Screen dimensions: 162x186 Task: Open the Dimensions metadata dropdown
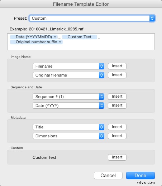pos(68,136)
